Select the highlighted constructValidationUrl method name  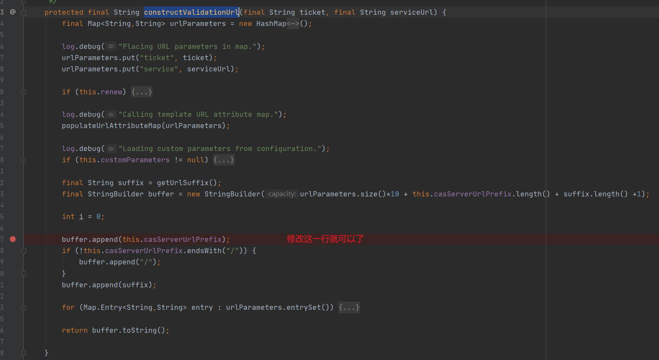[191, 12]
